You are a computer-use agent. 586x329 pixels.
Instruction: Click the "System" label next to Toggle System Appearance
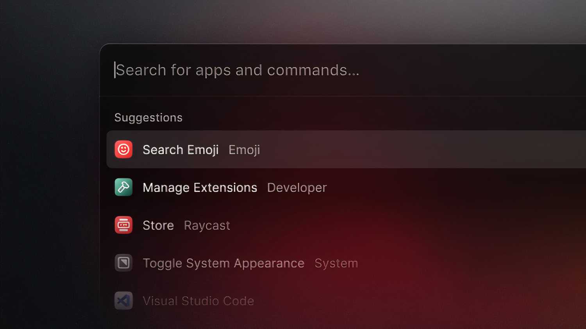[x=336, y=263]
